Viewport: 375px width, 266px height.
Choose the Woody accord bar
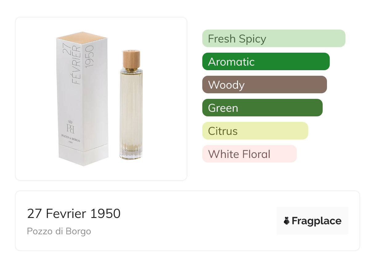264,85
